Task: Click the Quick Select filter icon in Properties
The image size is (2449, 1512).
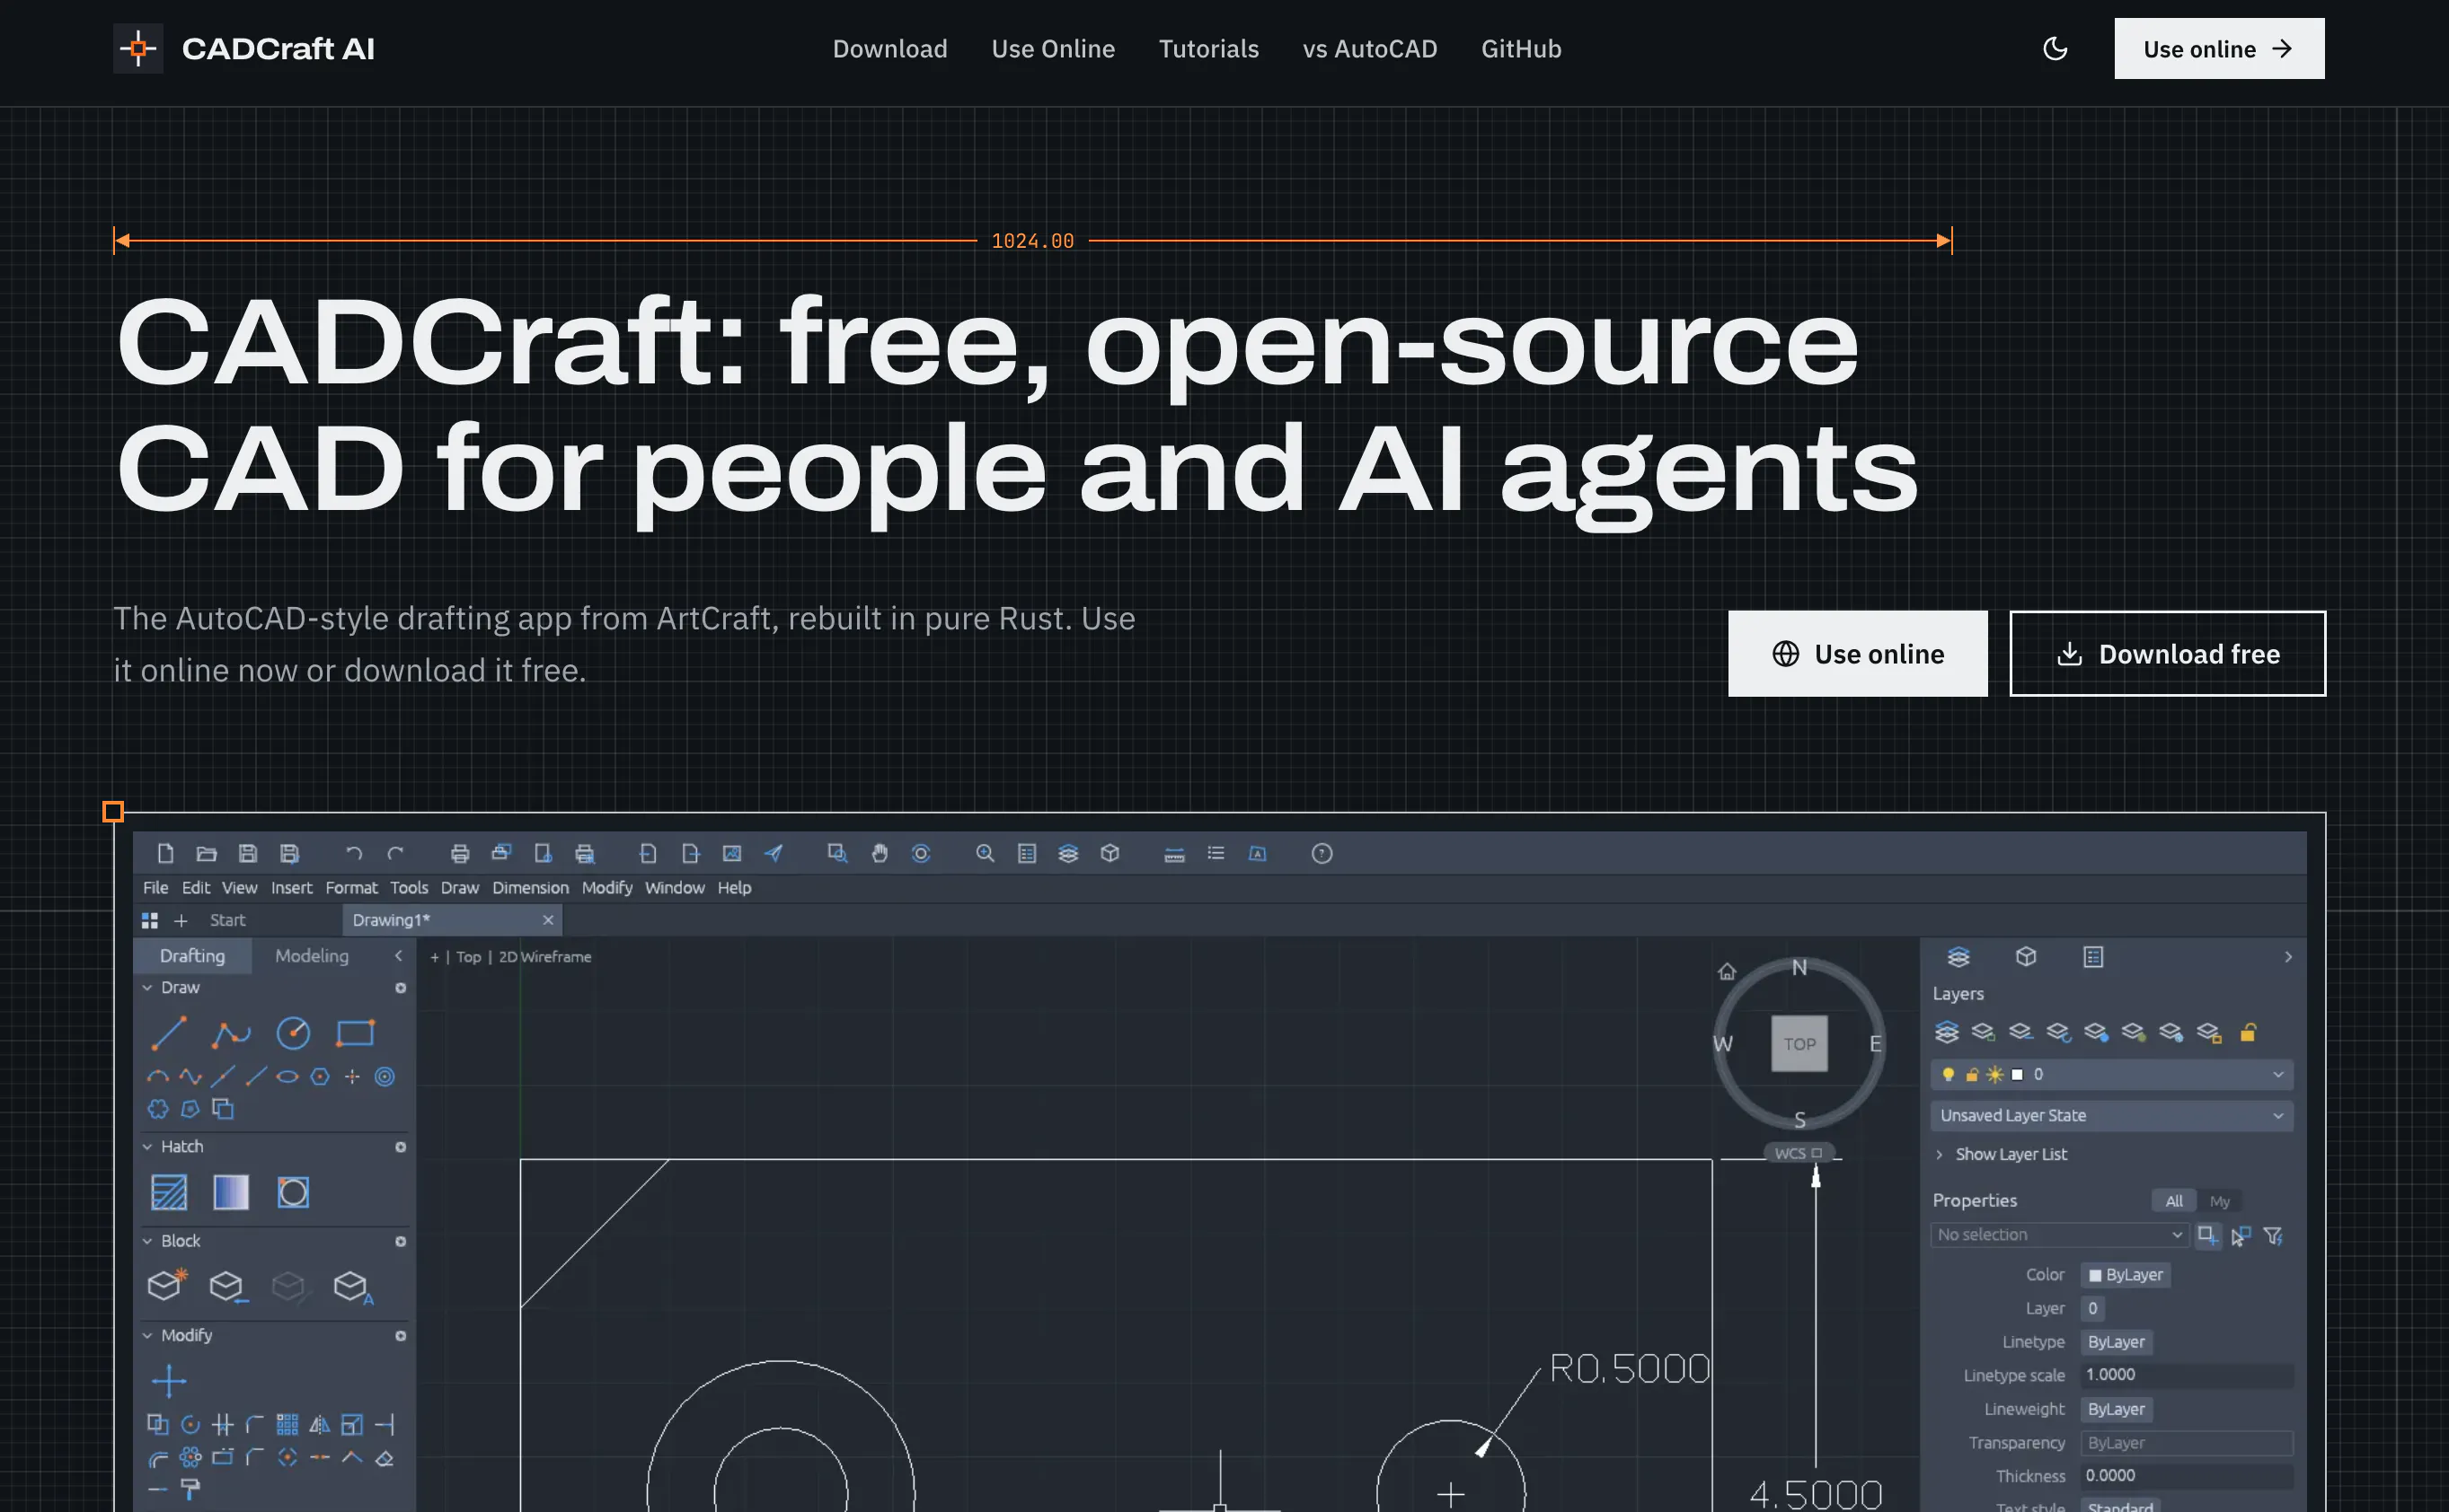Action: [x=2273, y=1236]
